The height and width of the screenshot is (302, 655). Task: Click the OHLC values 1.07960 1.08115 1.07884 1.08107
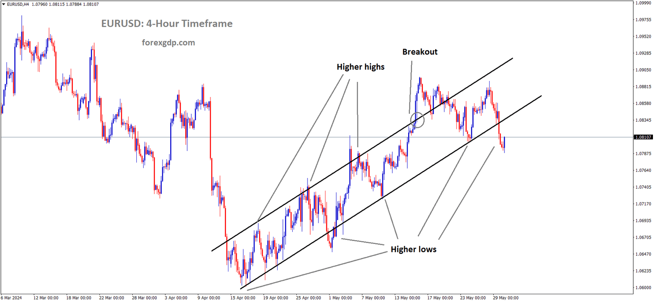tap(65, 5)
